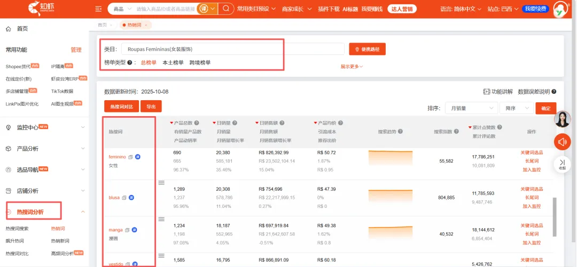Sort by 日销售额 using its red arrow

click(257, 123)
